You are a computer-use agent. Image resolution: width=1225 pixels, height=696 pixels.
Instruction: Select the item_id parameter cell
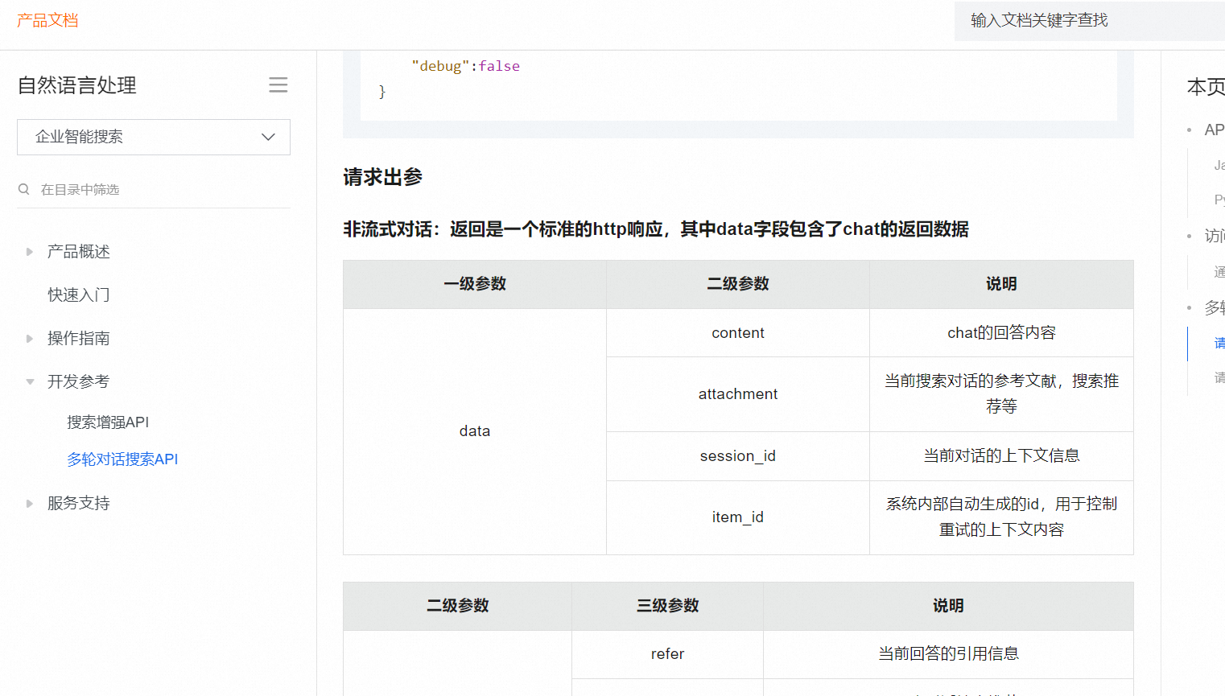pyautogui.click(x=738, y=517)
